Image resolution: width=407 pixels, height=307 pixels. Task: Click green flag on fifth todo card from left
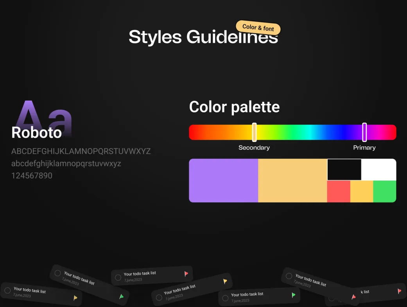point(294,295)
